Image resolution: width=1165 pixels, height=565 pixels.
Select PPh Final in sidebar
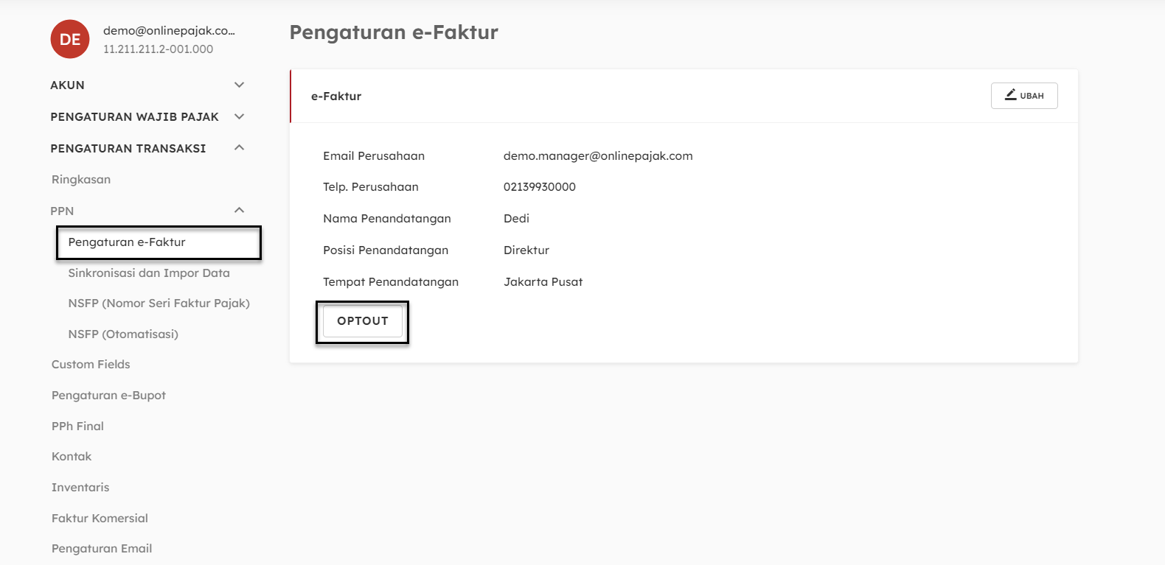click(77, 427)
